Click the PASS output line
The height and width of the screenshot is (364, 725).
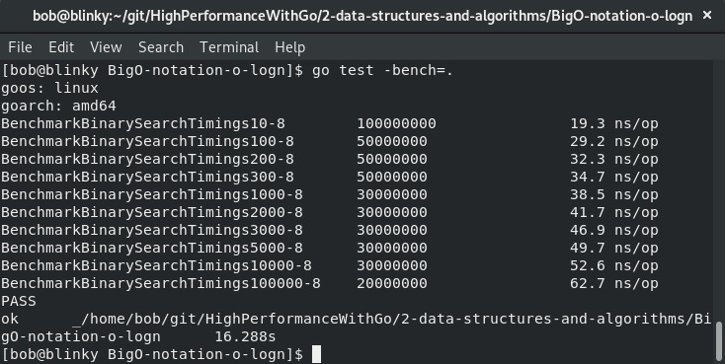(x=19, y=301)
